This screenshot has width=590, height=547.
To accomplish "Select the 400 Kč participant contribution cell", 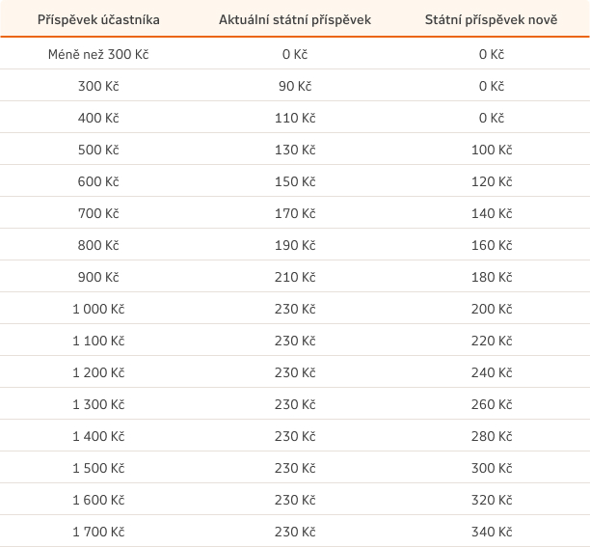I will (x=98, y=118).
